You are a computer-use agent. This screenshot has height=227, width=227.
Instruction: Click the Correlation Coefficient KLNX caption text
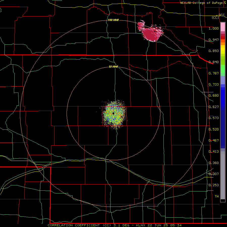115,225
